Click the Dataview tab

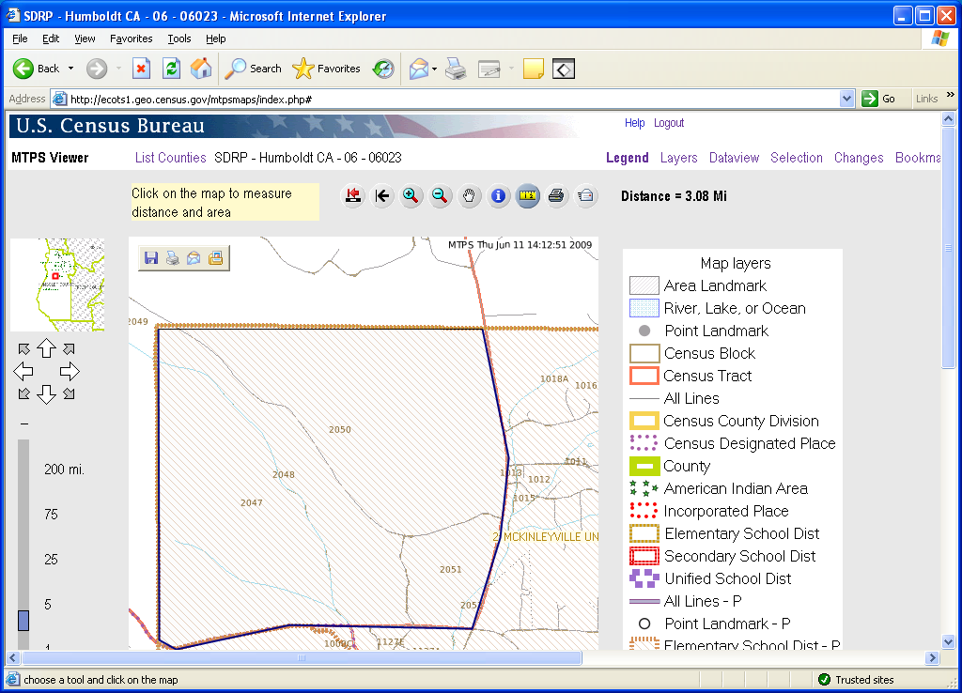pyautogui.click(x=734, y=158)
